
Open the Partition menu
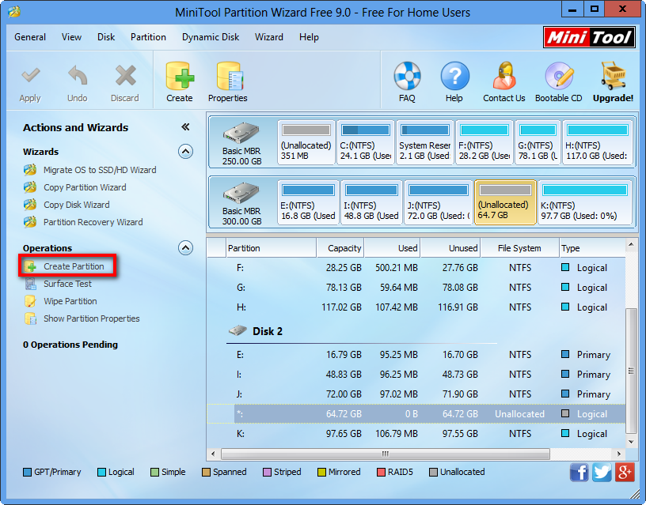click(x=148, y=36)
